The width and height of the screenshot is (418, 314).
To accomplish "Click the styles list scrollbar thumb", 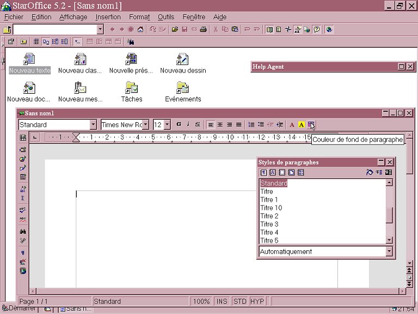I will [x=389, y=215].
